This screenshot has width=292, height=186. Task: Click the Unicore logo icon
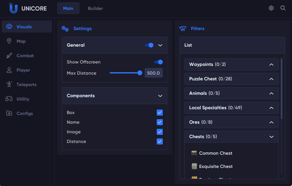pos(14,8)
